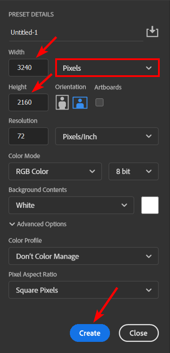The image size is (170, 353).
Task: Save the document preset icon
Action: [x=153, y=32]
